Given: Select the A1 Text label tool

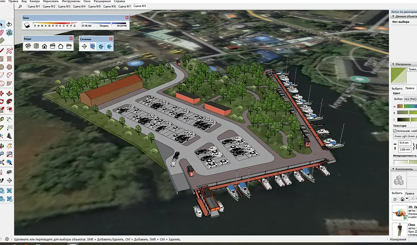Looking at the screenshot, I should point(9,128).
